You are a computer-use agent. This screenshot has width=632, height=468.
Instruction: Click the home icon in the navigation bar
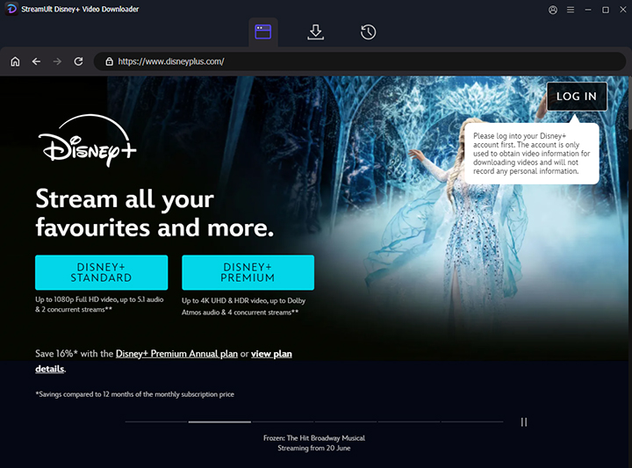[x=15, y=61]
